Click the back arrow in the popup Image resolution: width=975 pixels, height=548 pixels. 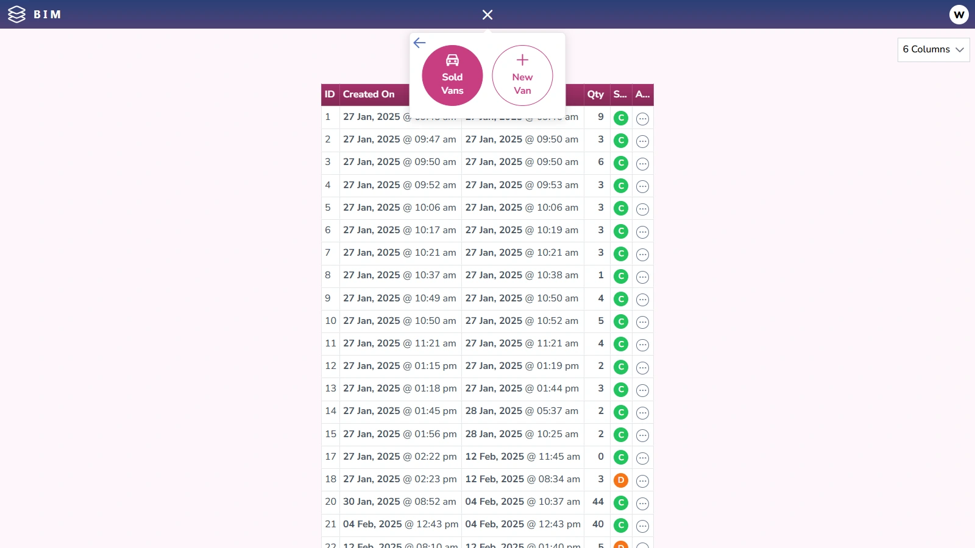click(x=419, y=43)
